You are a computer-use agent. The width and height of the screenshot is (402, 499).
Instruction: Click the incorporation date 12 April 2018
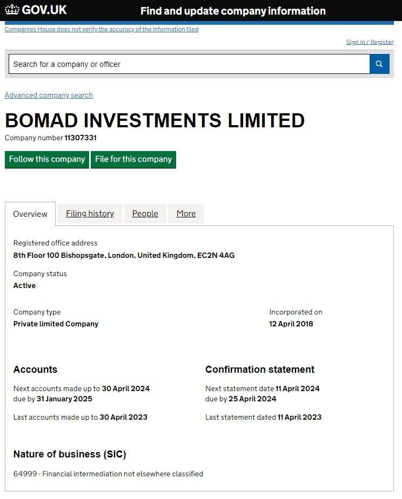click(291, 324)
